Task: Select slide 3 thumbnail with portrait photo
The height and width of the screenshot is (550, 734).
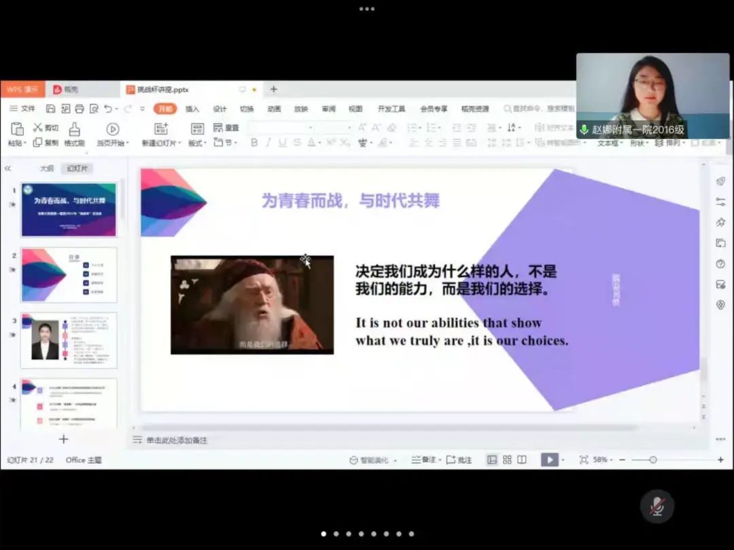Action: coord(69,340)
